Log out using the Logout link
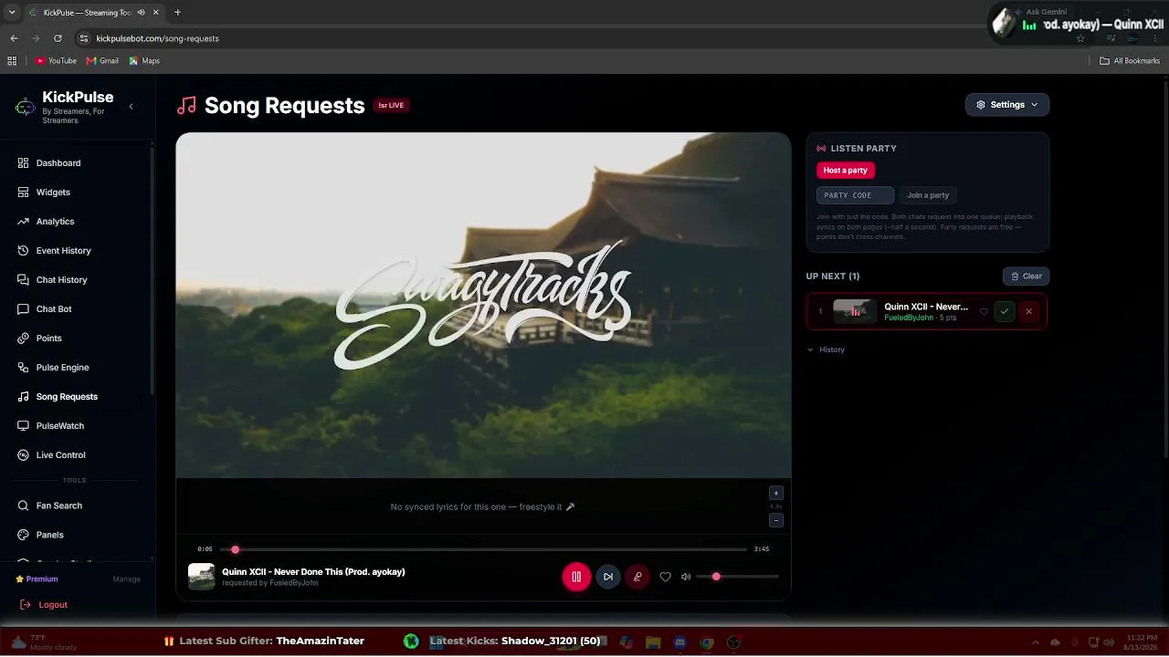Image resolution: width=1169 pixels, height=657 pixels. click(44, 605)
